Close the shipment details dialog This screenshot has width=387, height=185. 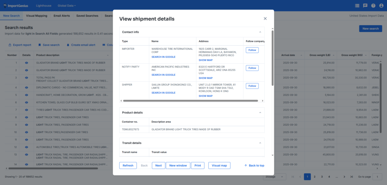(x=265, y=18)
